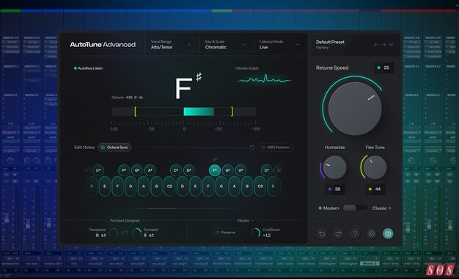Image resolution: width=459 pixels, height=279 pixels.
Task: Click the Detune 440.0 Hz value
Action: pyautogui.click(x=134, y=98)
